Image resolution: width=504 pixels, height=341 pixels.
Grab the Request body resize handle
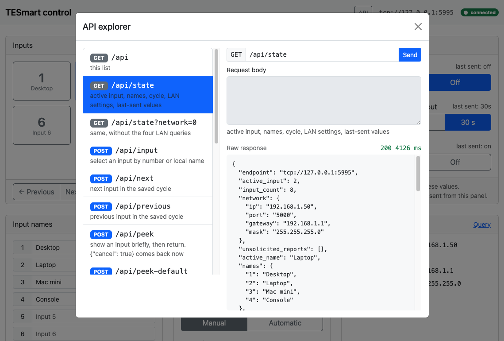419,122
